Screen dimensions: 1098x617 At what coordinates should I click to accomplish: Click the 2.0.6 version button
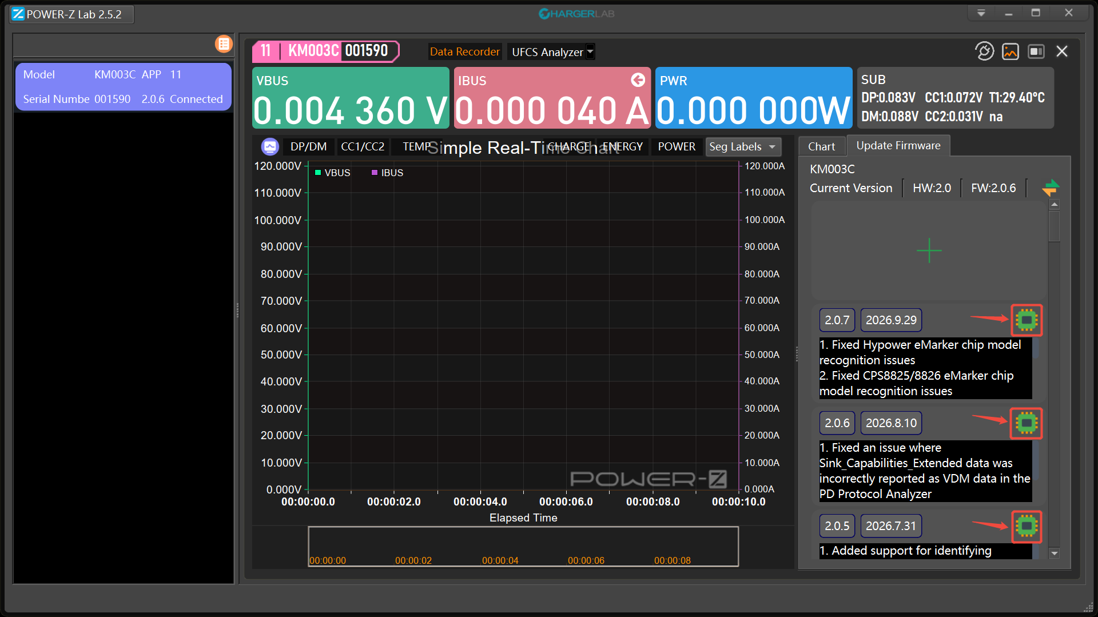coord(837,423)
